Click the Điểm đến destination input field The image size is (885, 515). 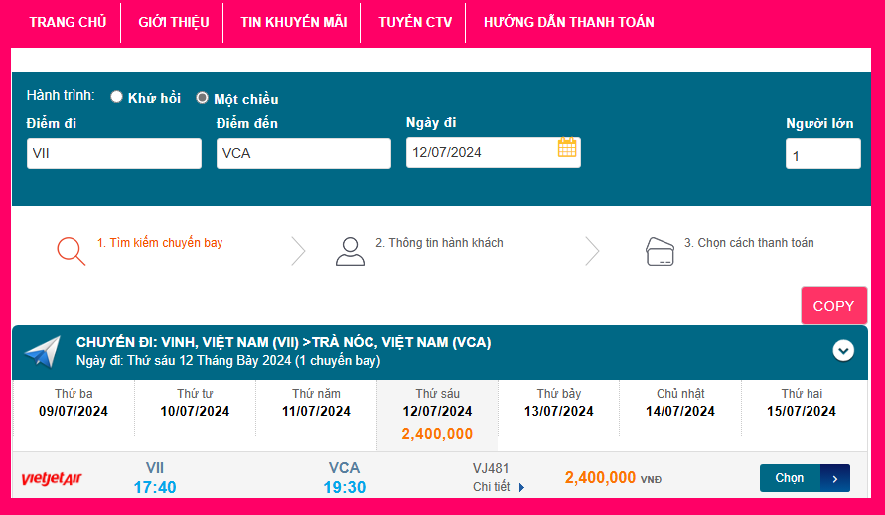[x=303, y=154]
